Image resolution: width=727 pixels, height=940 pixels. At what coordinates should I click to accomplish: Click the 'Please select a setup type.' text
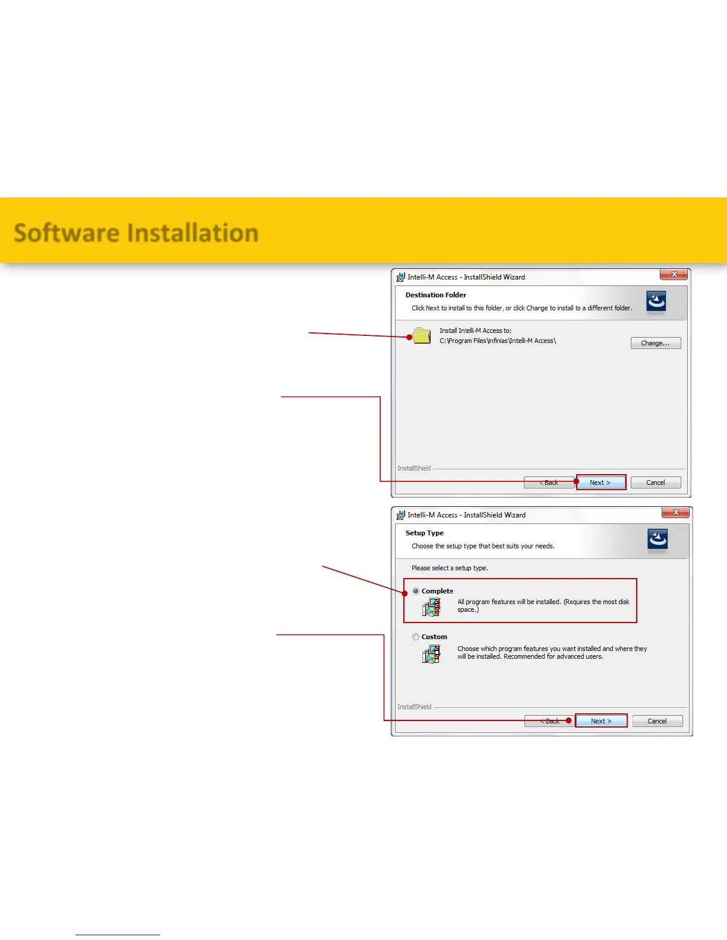[450, 568]
